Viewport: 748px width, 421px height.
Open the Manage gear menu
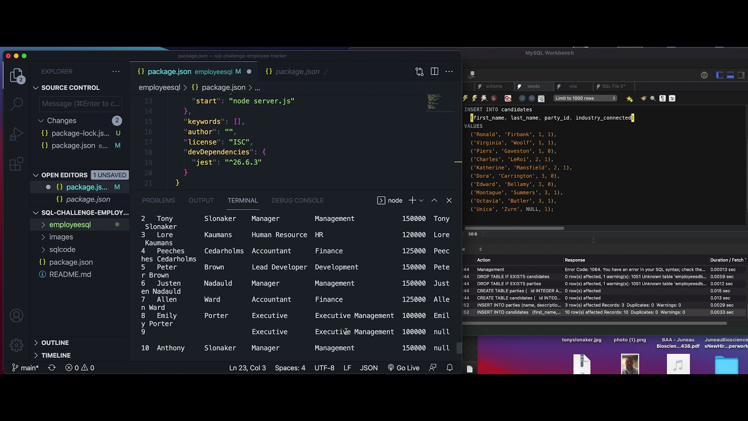click(x=16, y=345)
